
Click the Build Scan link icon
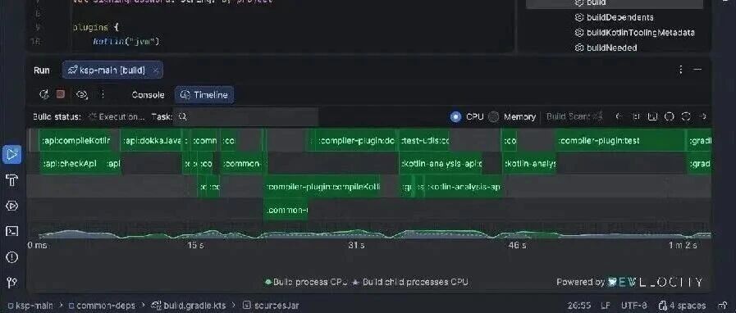coord(598,116)
